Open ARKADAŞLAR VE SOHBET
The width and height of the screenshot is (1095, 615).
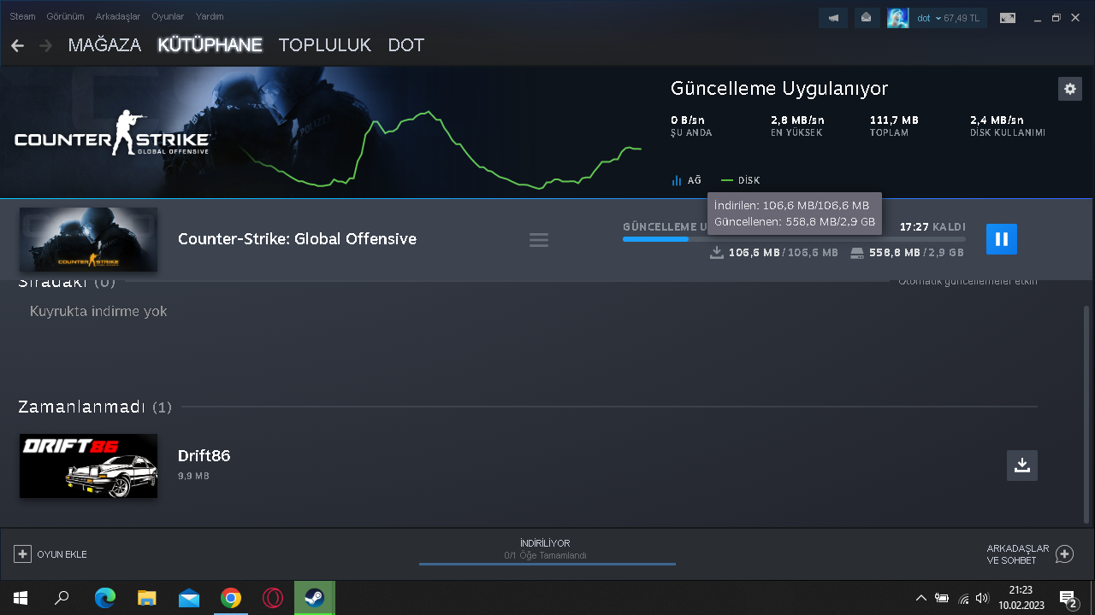point(1030,554)
